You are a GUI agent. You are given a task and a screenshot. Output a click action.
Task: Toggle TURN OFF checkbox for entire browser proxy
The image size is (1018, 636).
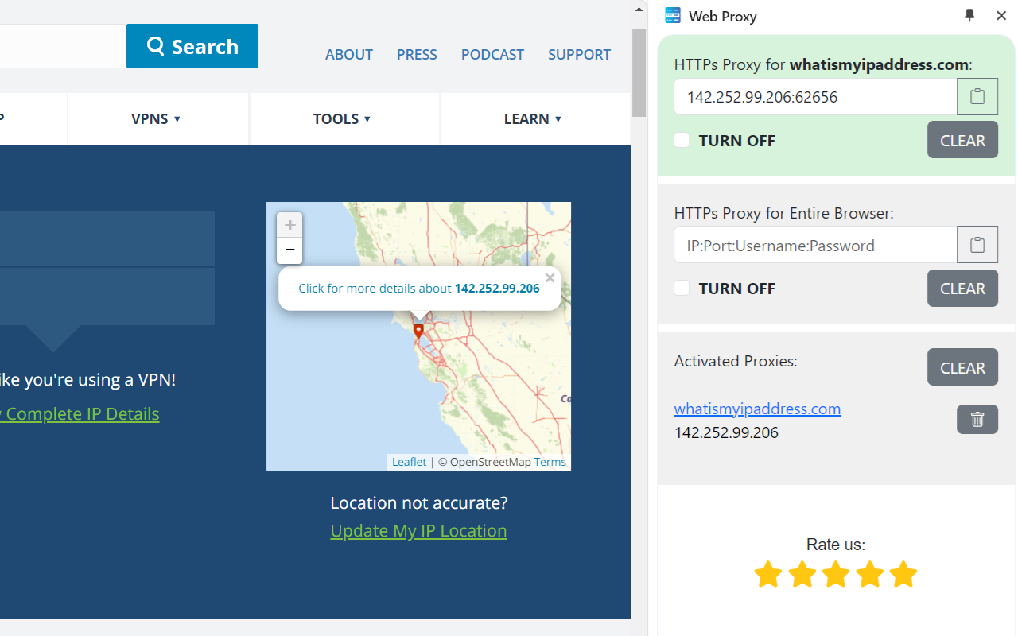pos(682,288)
